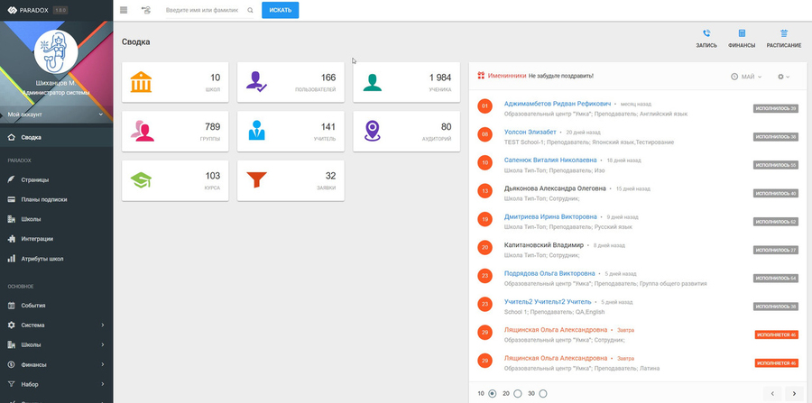
Task: Open the Финансы calculator icon shortcut
Action: (x=742, y=33)
